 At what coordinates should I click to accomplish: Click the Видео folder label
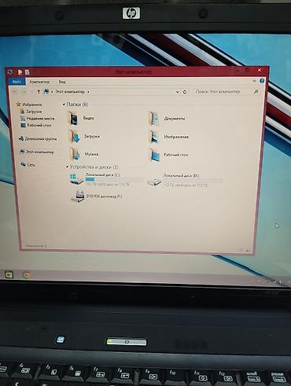(x=89, y=118)
